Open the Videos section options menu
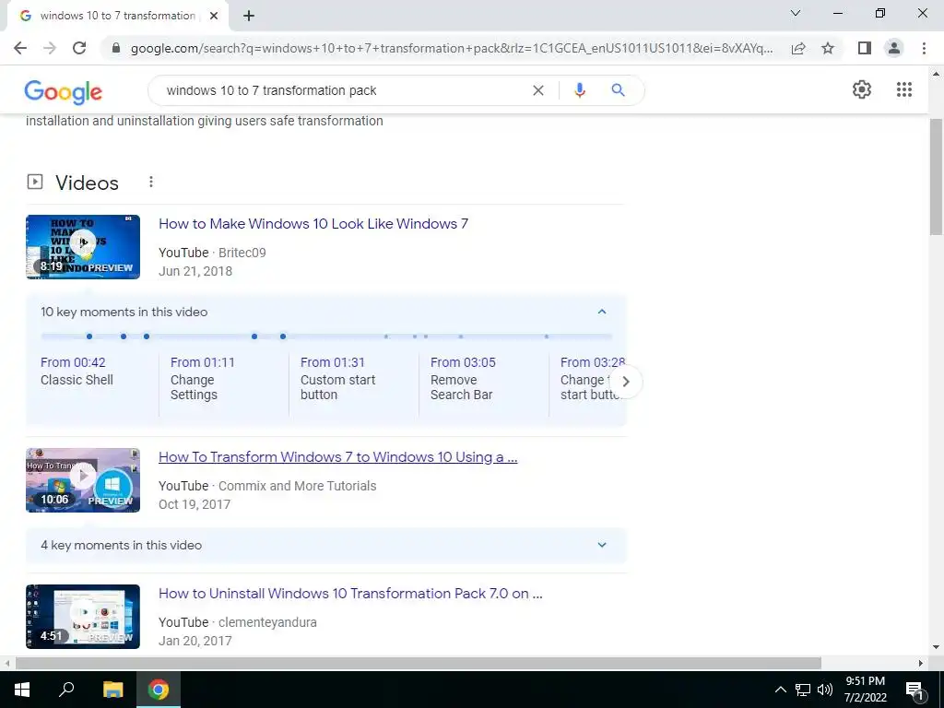 tap(151, 182)
